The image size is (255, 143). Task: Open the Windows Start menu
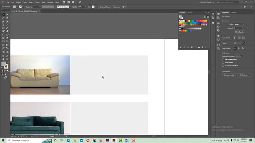(x=3, y=140)
